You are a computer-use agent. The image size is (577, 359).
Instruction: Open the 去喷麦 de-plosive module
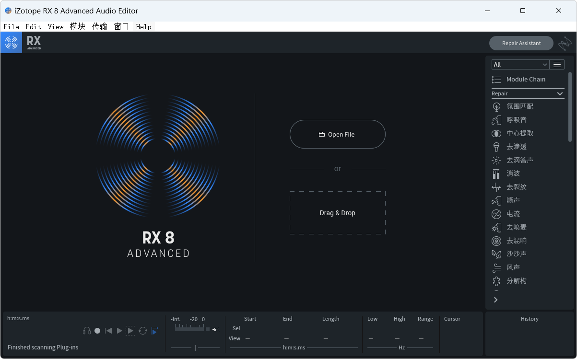point(528,227)
